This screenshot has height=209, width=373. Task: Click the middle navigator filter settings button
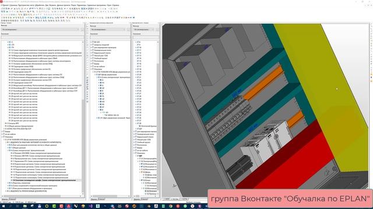(x=128, y=30)
